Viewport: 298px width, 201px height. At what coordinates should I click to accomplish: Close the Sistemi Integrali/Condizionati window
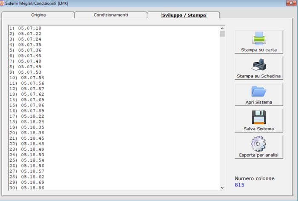[291, 3]
